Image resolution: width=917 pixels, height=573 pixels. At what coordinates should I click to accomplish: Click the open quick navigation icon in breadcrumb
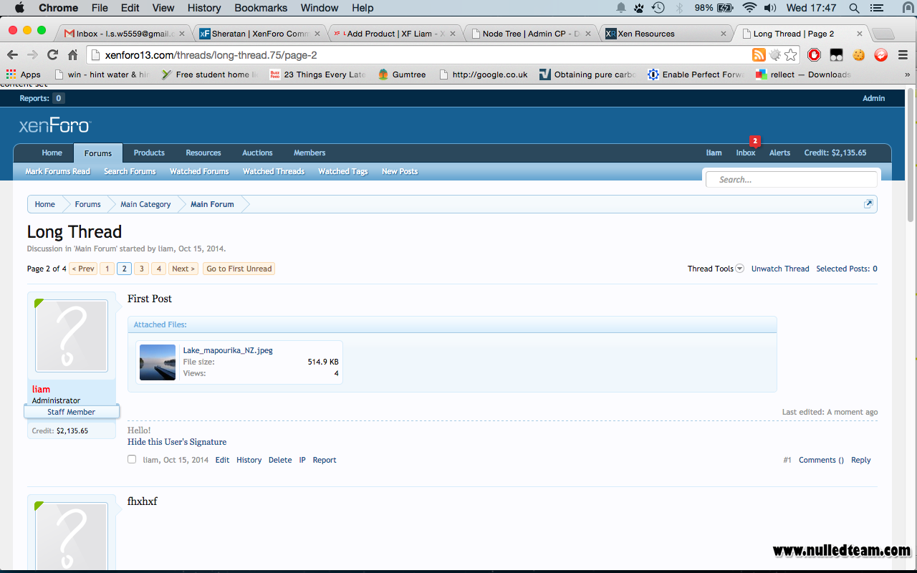tap(868, 204)
